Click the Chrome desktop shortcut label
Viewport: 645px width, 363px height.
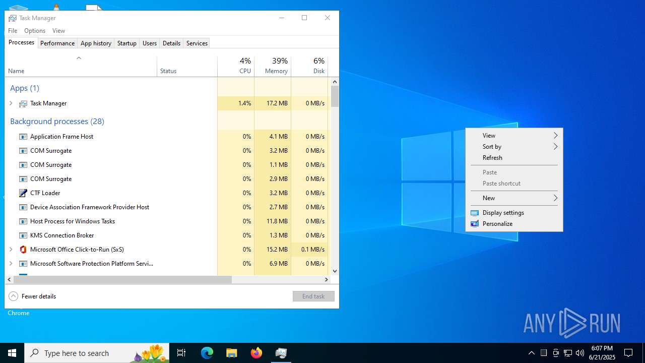pos(19,313)
